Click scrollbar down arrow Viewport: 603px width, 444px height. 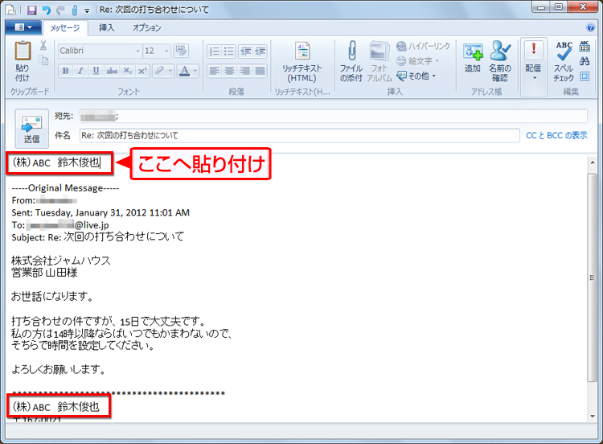[593, 416]
